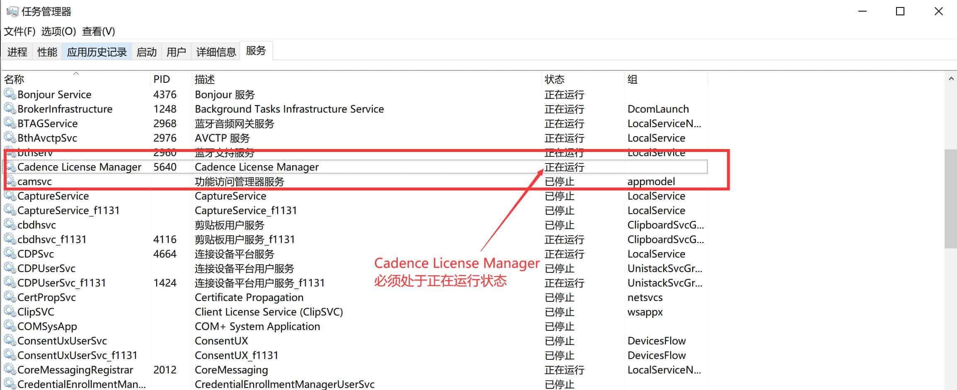Image resolution: width=957 pixels, height=390 pixels.
Task: Select the 服务 tab
Action: pos(256,51)
